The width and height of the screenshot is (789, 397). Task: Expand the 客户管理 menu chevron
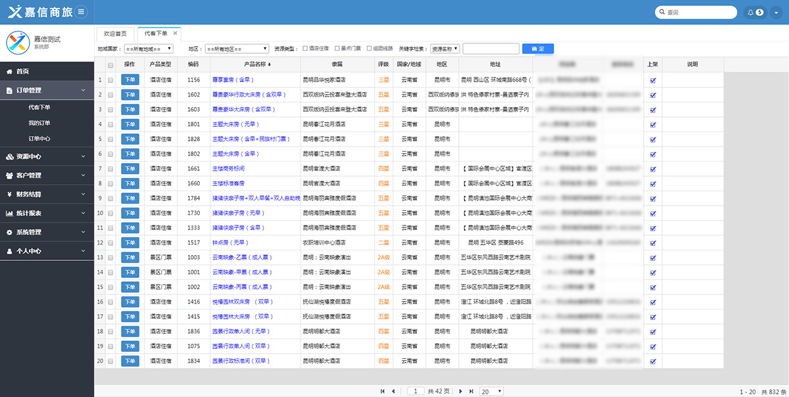(x=83, y=175)
